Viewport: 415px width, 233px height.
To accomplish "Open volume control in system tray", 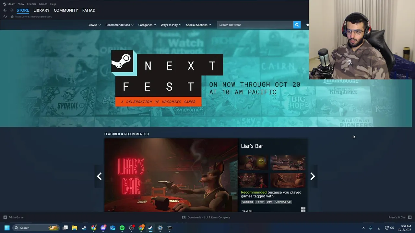I will 392,228.
